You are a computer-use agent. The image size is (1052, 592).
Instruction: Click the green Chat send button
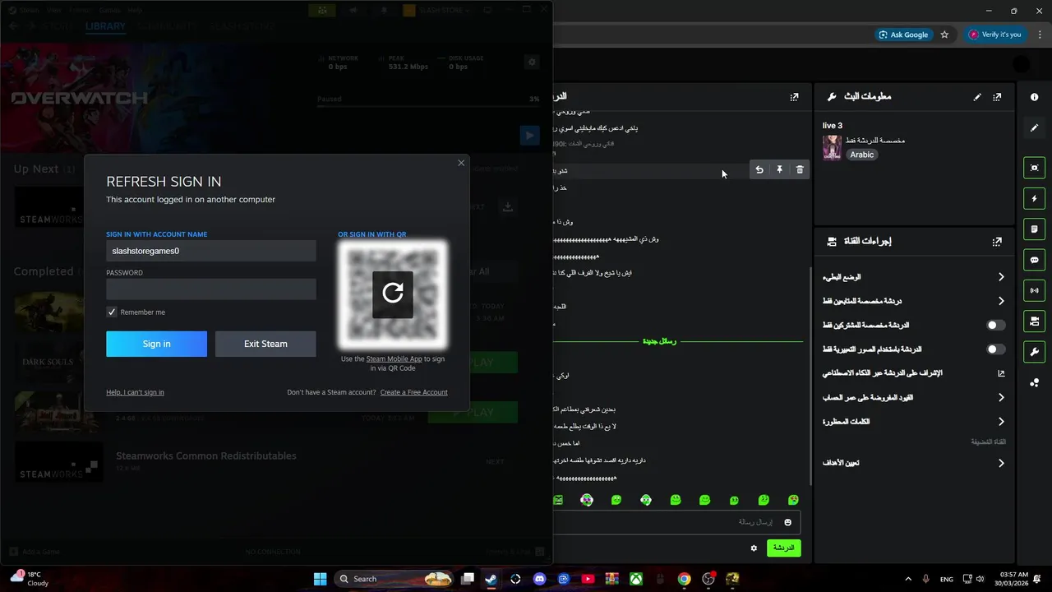coord(783,548)
